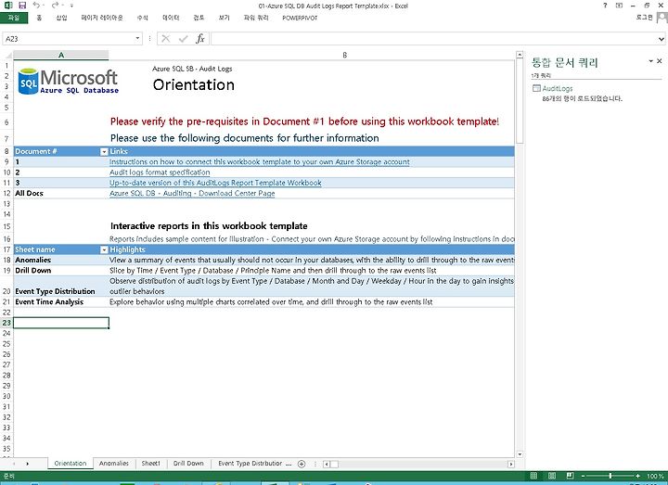Viewport: 668px width, 485px height.
Task: Close the 통합 문서 쿼리 pane
Action: pyautogui.click(x=660, y=61)
